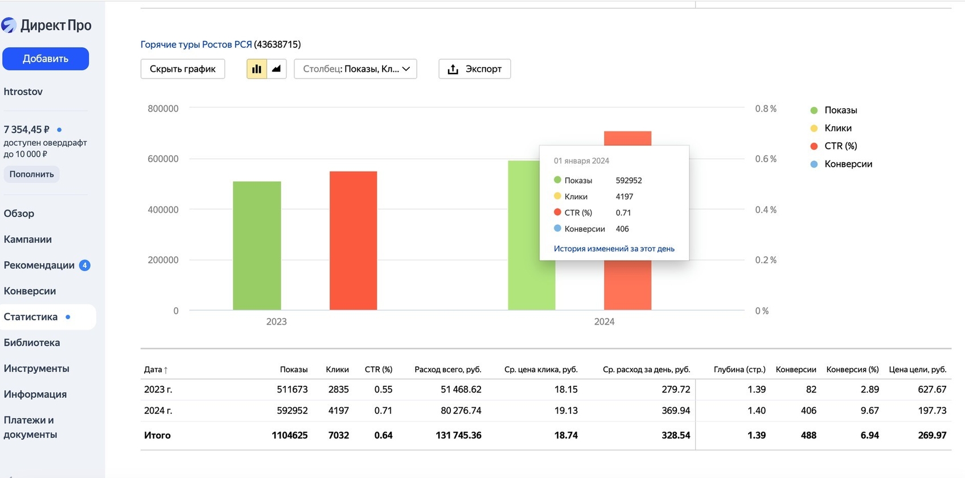965x478 pixels.
Task: Open the Столбец column selector dropdown
Action: [355, 69]
